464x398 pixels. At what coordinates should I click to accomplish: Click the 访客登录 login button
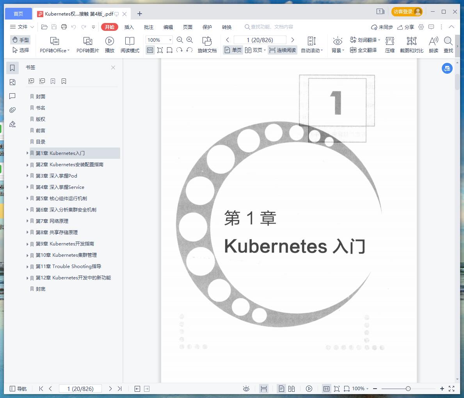coord(407,12)
